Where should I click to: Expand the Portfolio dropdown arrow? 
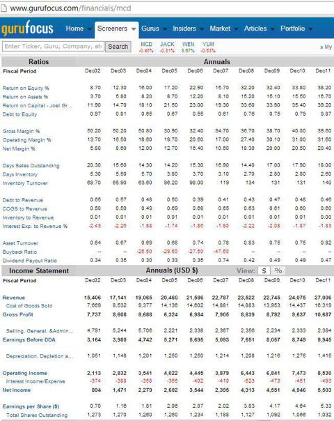[x=310, y=29]
